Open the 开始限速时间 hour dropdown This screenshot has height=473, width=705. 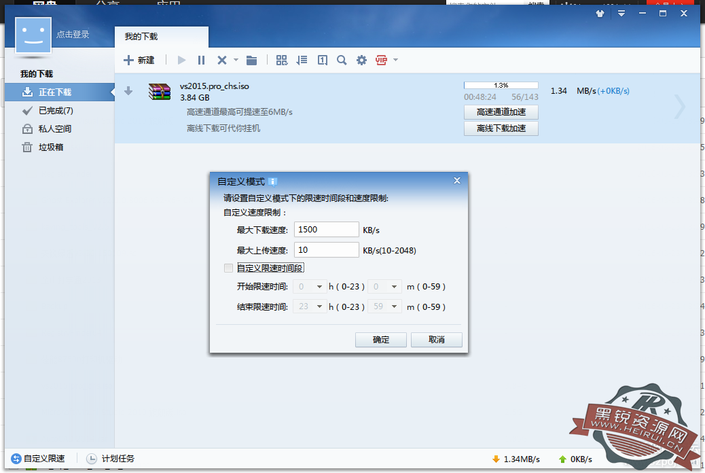point(309,287)
